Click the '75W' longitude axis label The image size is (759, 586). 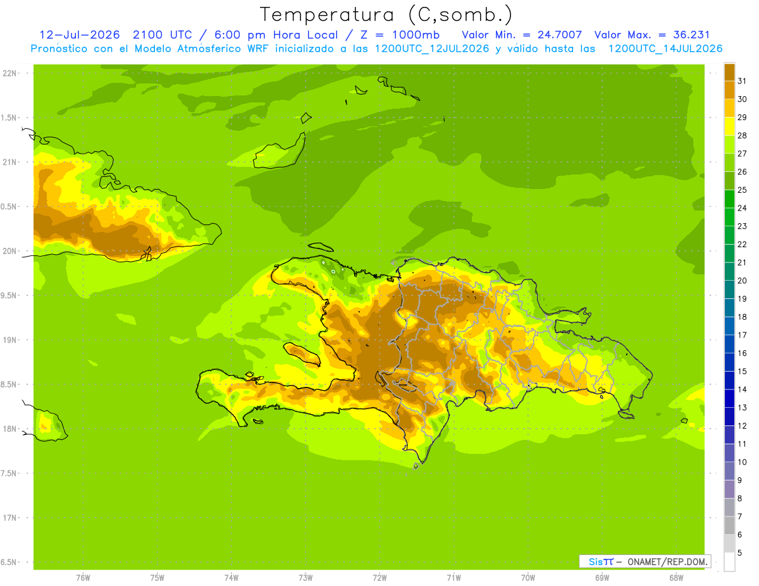157,577
